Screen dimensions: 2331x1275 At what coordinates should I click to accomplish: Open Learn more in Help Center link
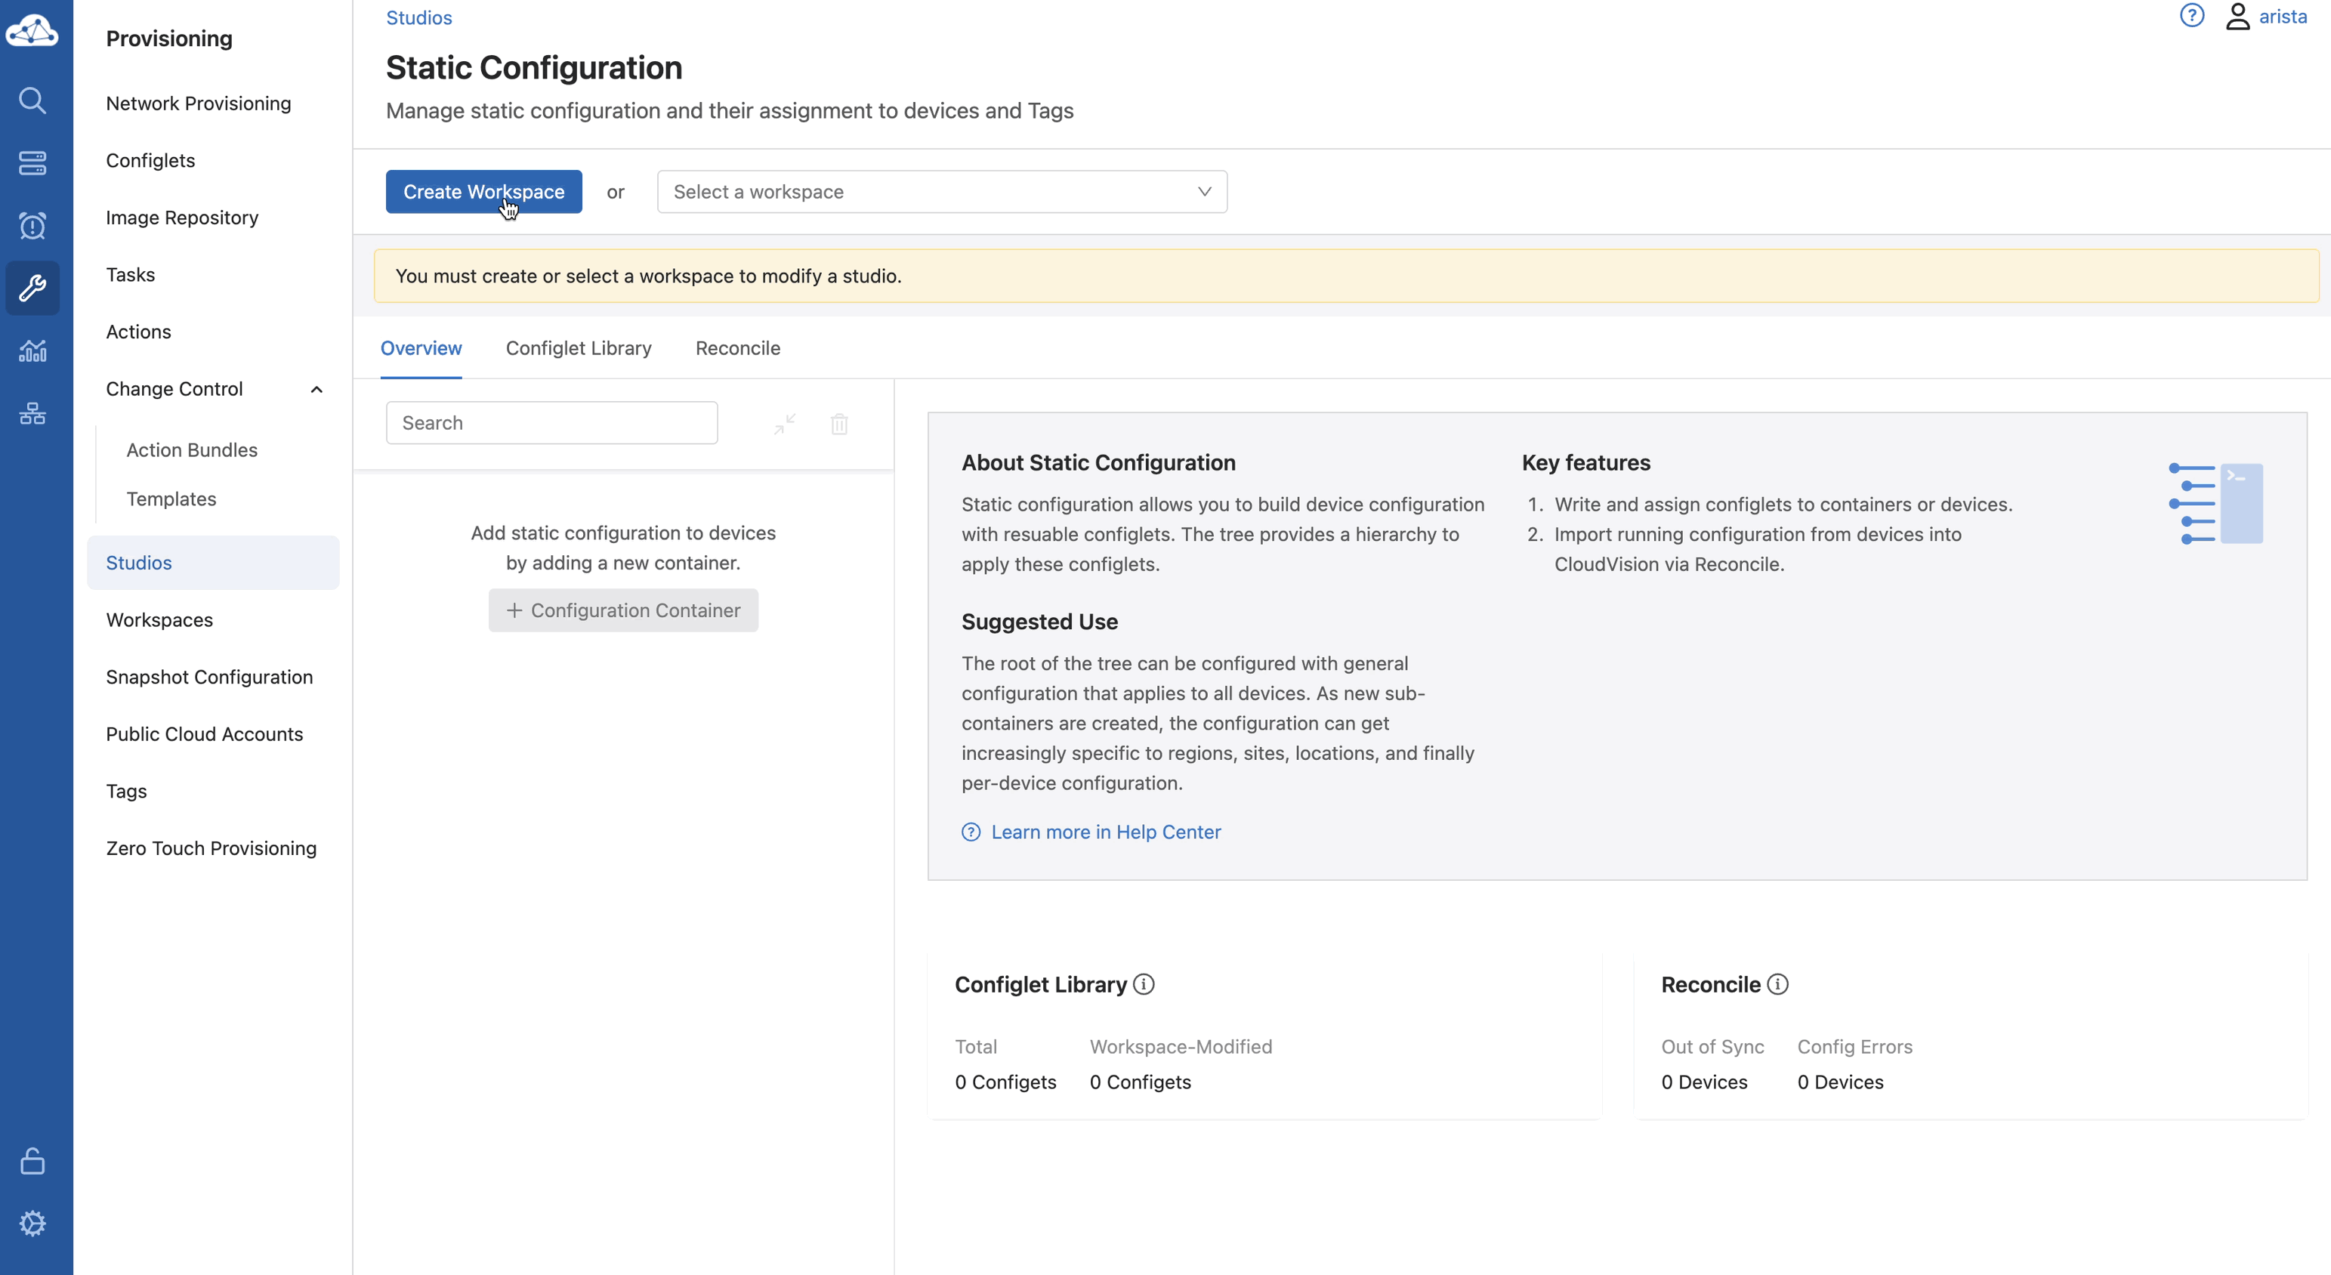click(1105, 832)
